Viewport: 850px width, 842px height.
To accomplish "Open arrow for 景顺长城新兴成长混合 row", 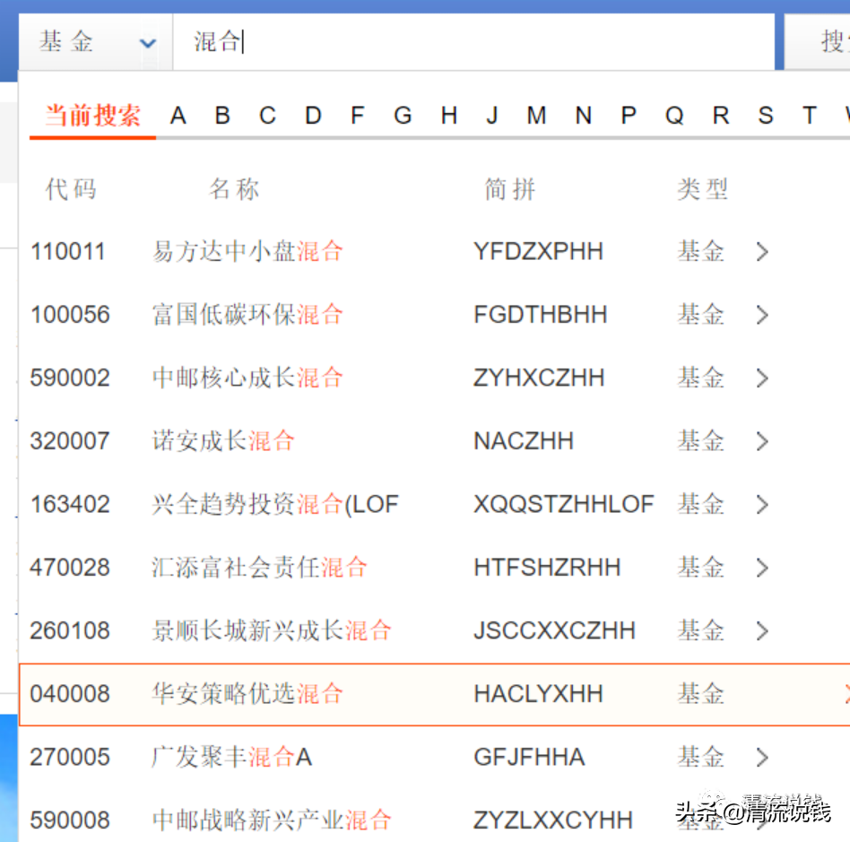I will tap(762, 630).
